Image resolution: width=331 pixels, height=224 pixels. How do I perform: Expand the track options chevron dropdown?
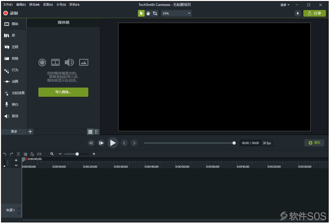pyautogui.click(x=16, y=165)
